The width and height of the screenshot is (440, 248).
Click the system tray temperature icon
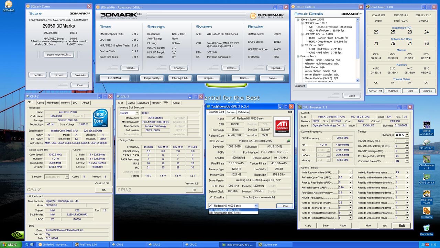coord(423,245)
